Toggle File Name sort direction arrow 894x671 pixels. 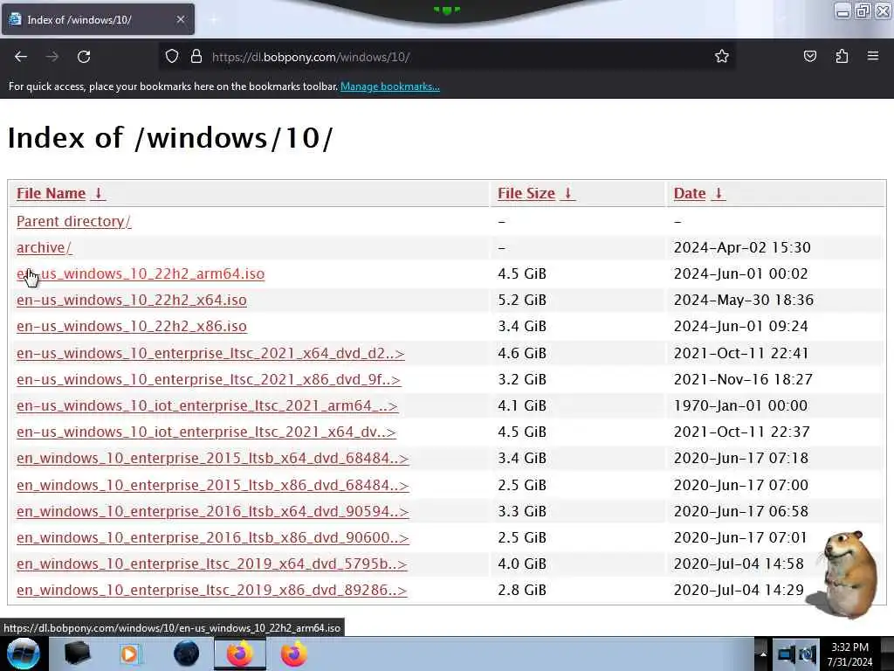(x=98, y=193)
